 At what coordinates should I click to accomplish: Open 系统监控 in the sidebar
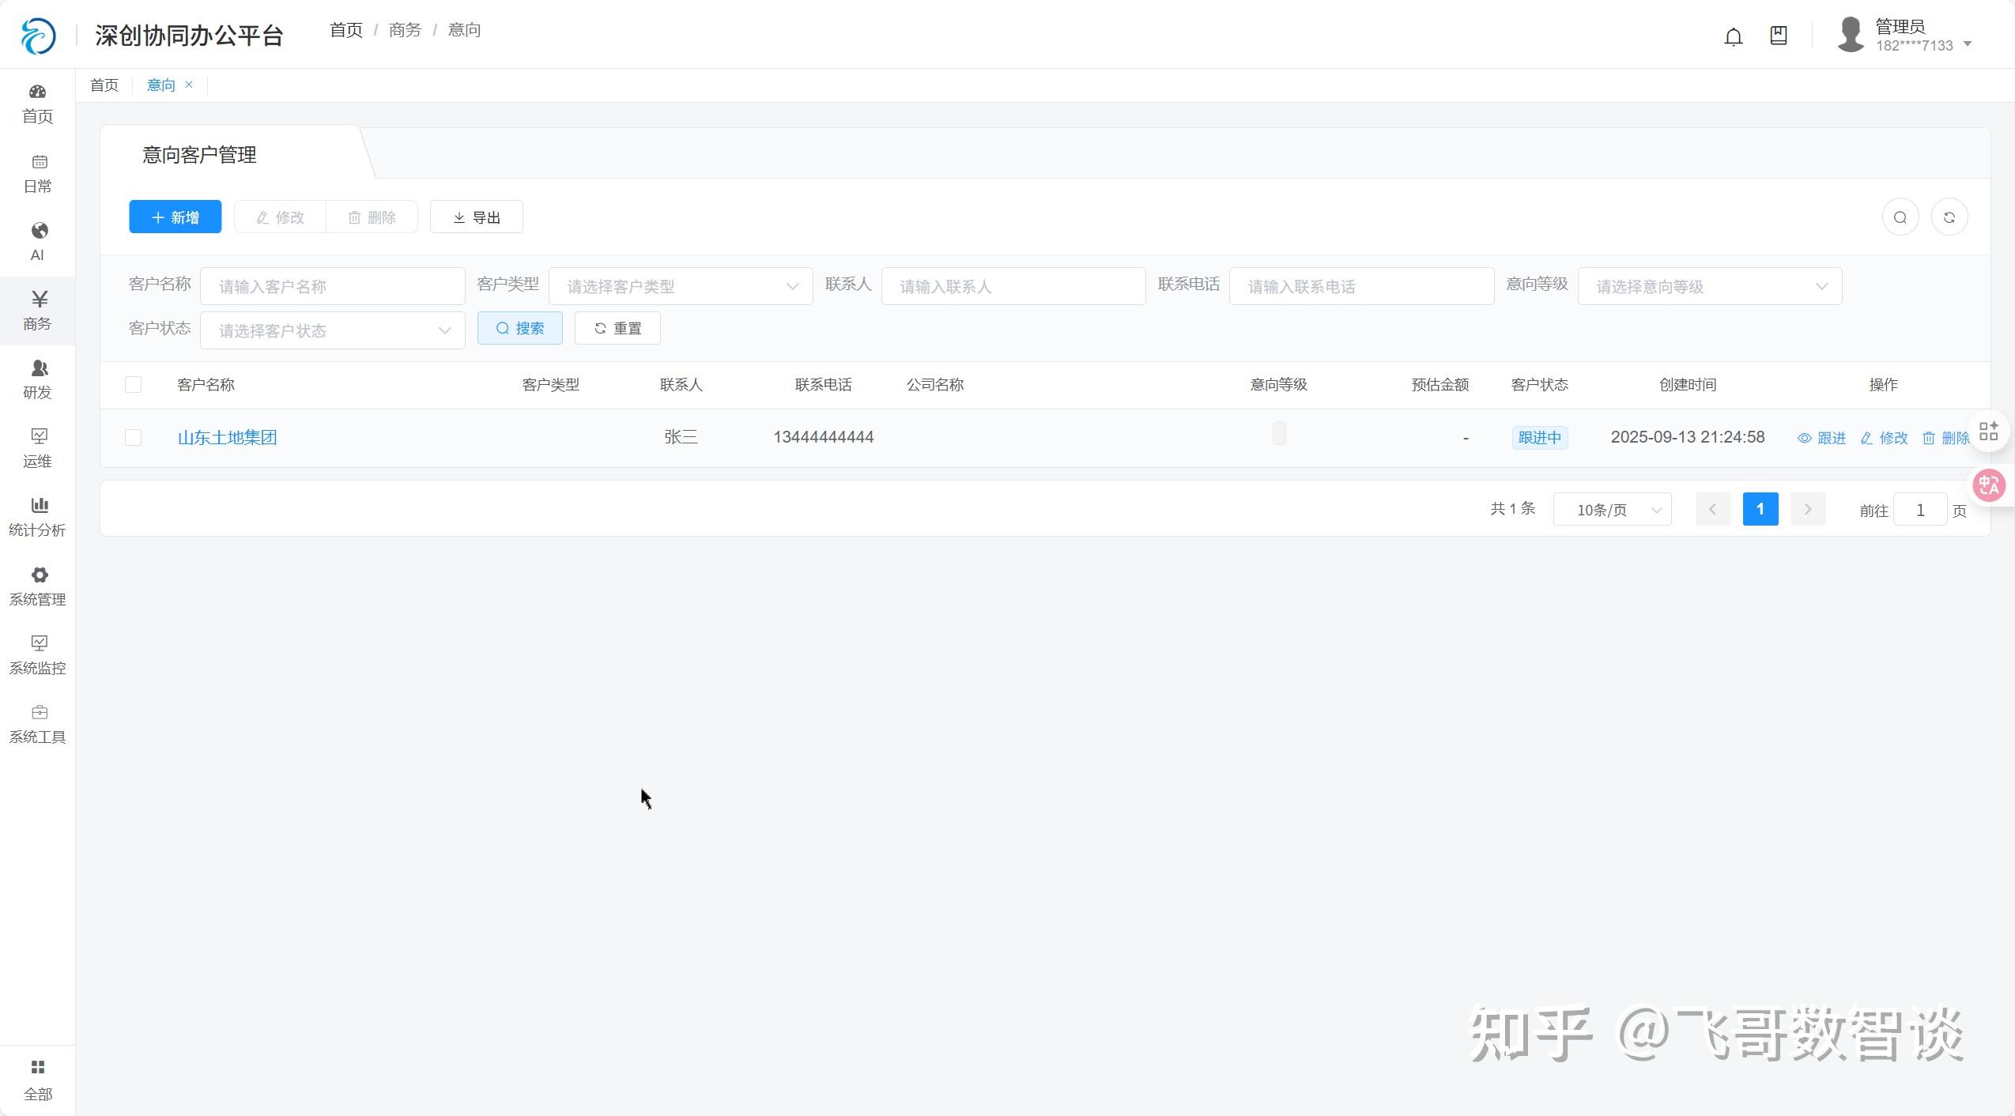[37, 655]
